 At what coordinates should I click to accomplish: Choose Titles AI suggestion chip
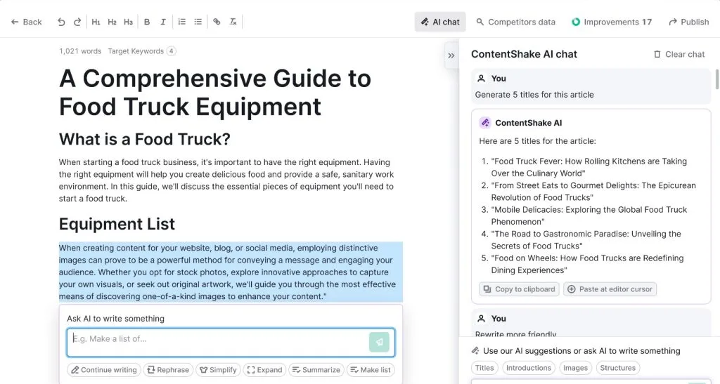tap(484, 368)
